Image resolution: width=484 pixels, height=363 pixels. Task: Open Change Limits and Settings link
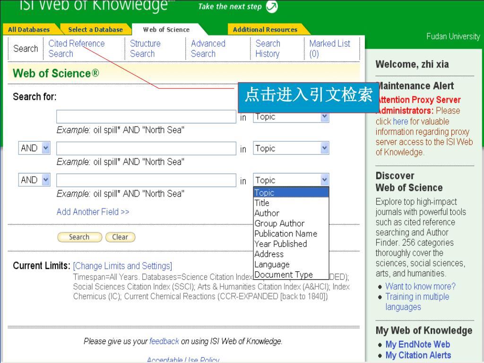122,266
